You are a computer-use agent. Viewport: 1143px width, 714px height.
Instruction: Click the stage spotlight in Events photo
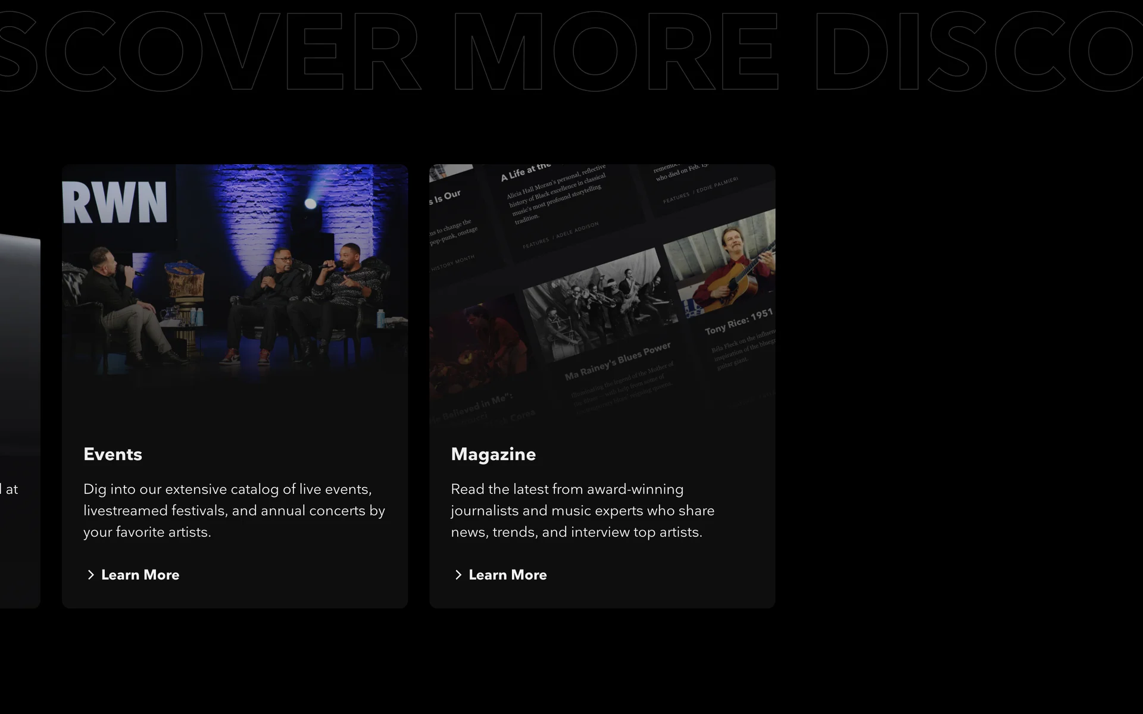click(310, 204)
